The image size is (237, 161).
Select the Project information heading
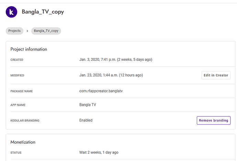pyautogui.click(x=29, y=49)
